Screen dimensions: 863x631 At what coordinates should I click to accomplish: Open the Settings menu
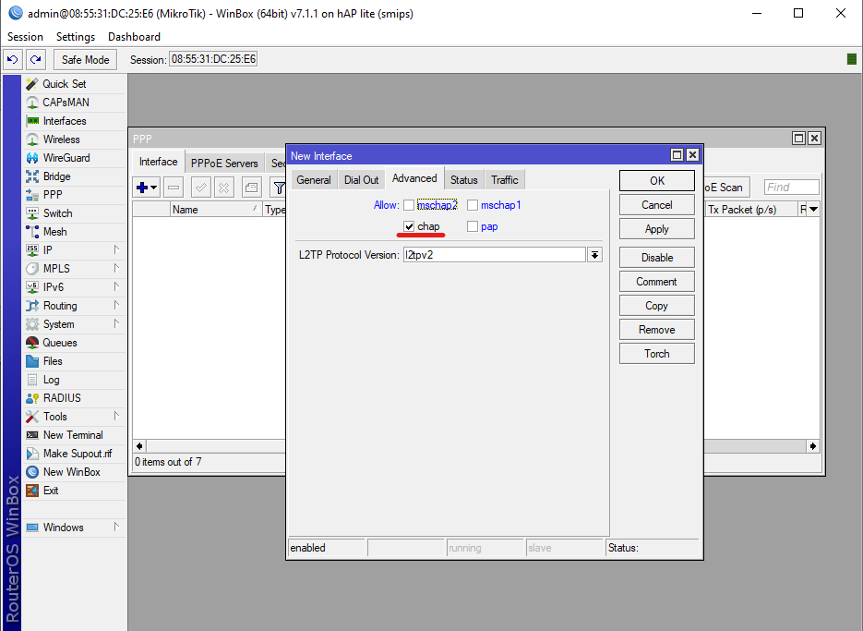[75, 37]
